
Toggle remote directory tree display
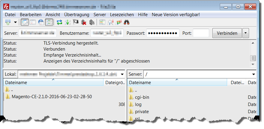[x=41, y=22]
